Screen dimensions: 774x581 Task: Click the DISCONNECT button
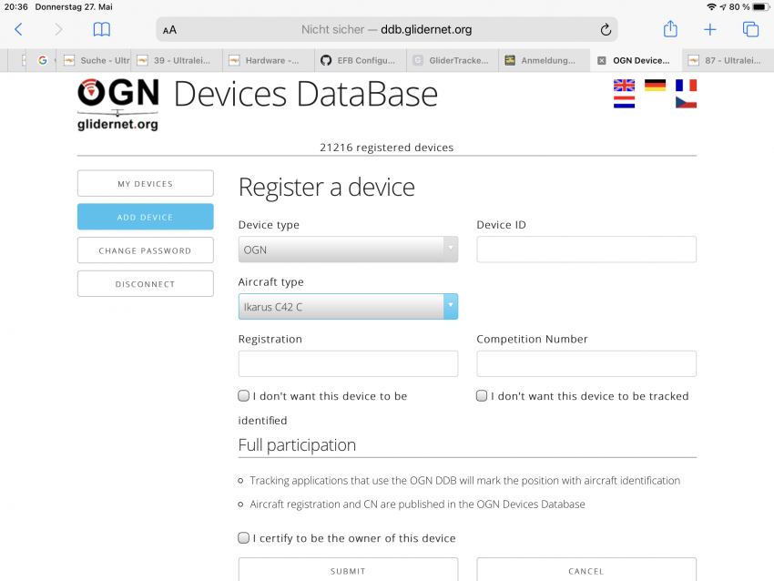click(145, 284)
